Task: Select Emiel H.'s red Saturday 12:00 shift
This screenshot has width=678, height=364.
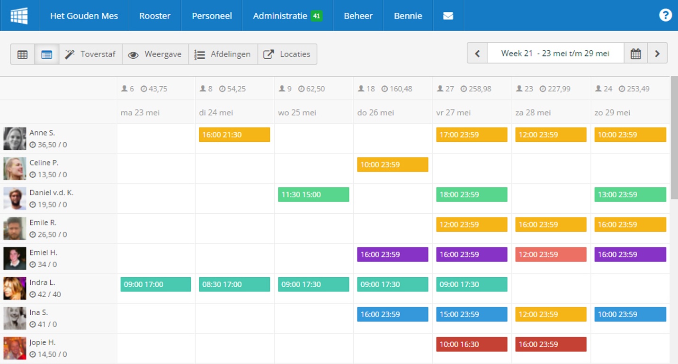Action: pos(551,255)
